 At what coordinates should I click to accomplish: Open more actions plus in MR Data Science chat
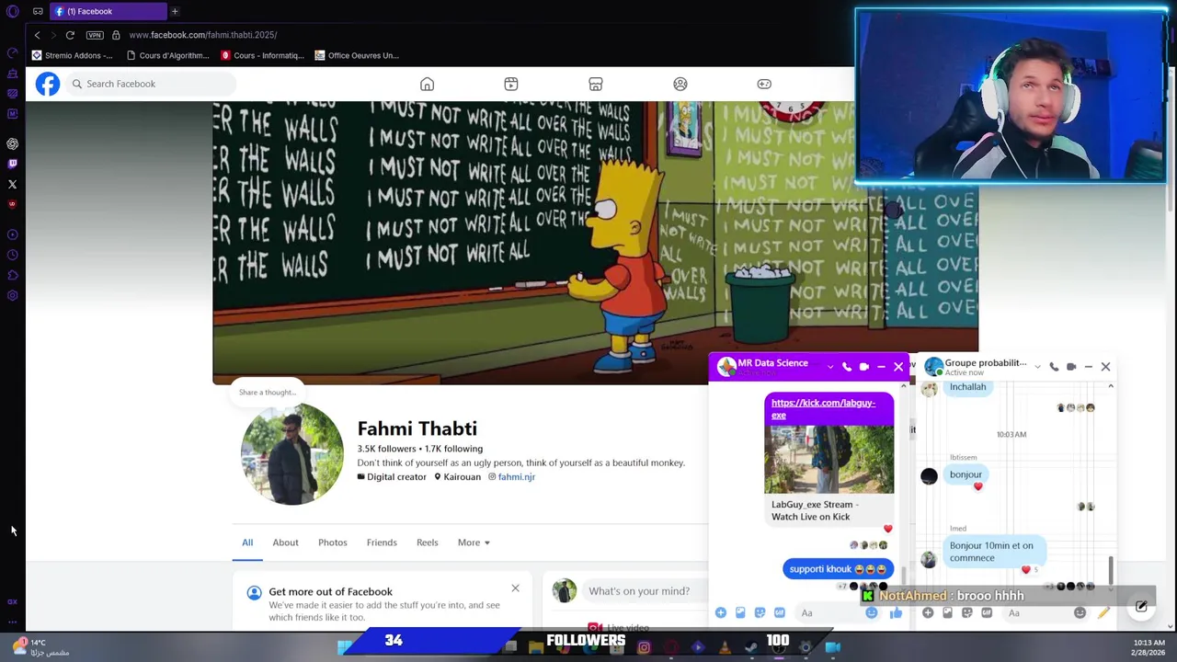[721, 612]
